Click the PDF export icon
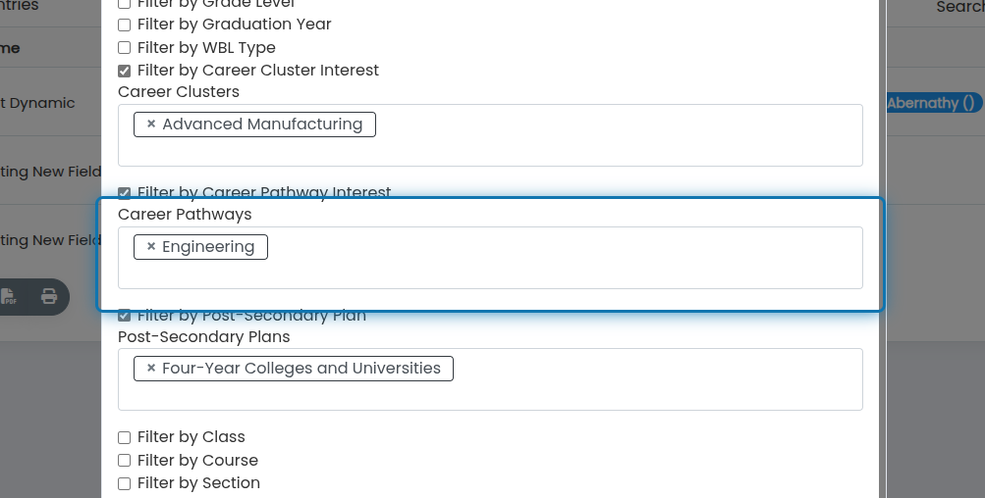This screenshot has width=985, height=498. [8, 296]
